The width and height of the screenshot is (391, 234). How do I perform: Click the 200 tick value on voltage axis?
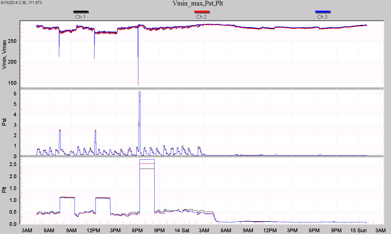(x=13, y=62)
